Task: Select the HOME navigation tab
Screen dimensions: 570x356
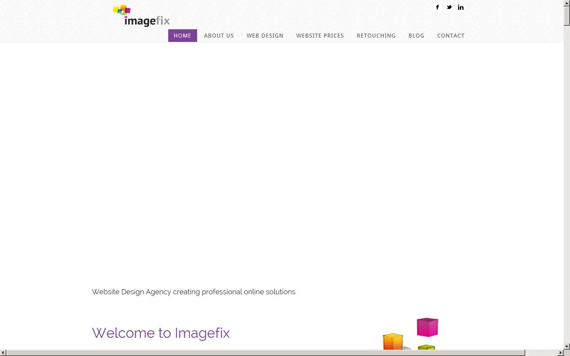Action: pyautogui.click(x=182, y=36)
